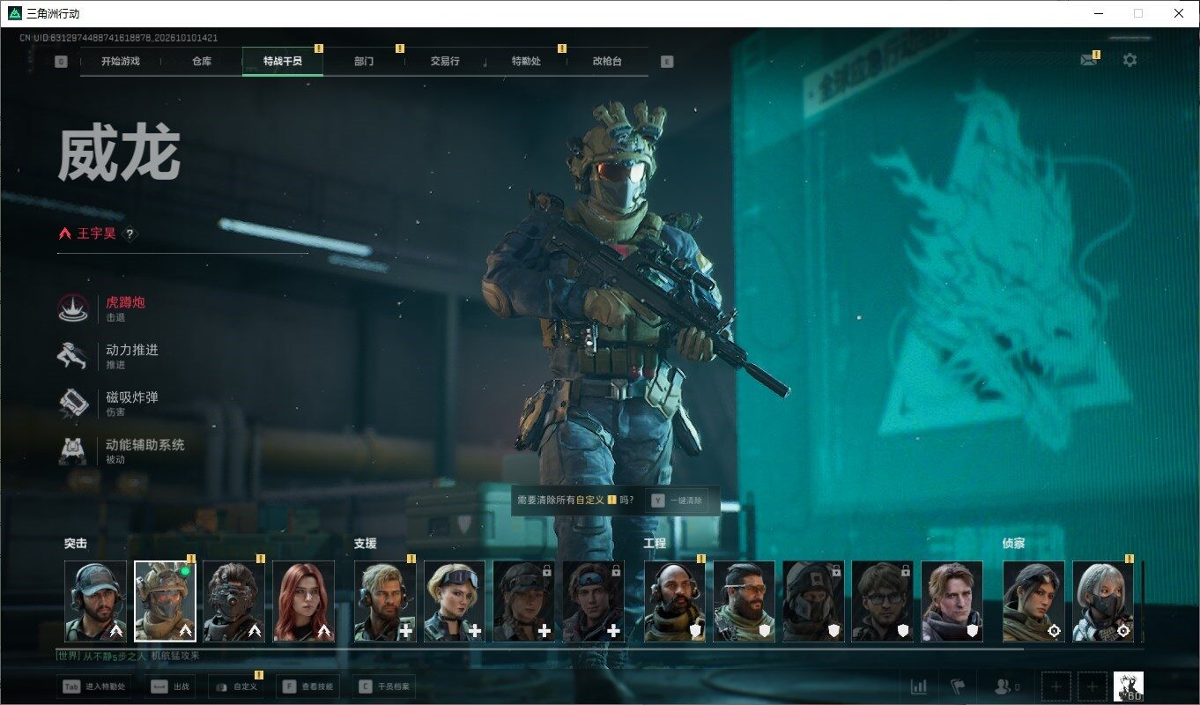
Task: Click the first empty squad slot plus
Action: [1056, 686]
